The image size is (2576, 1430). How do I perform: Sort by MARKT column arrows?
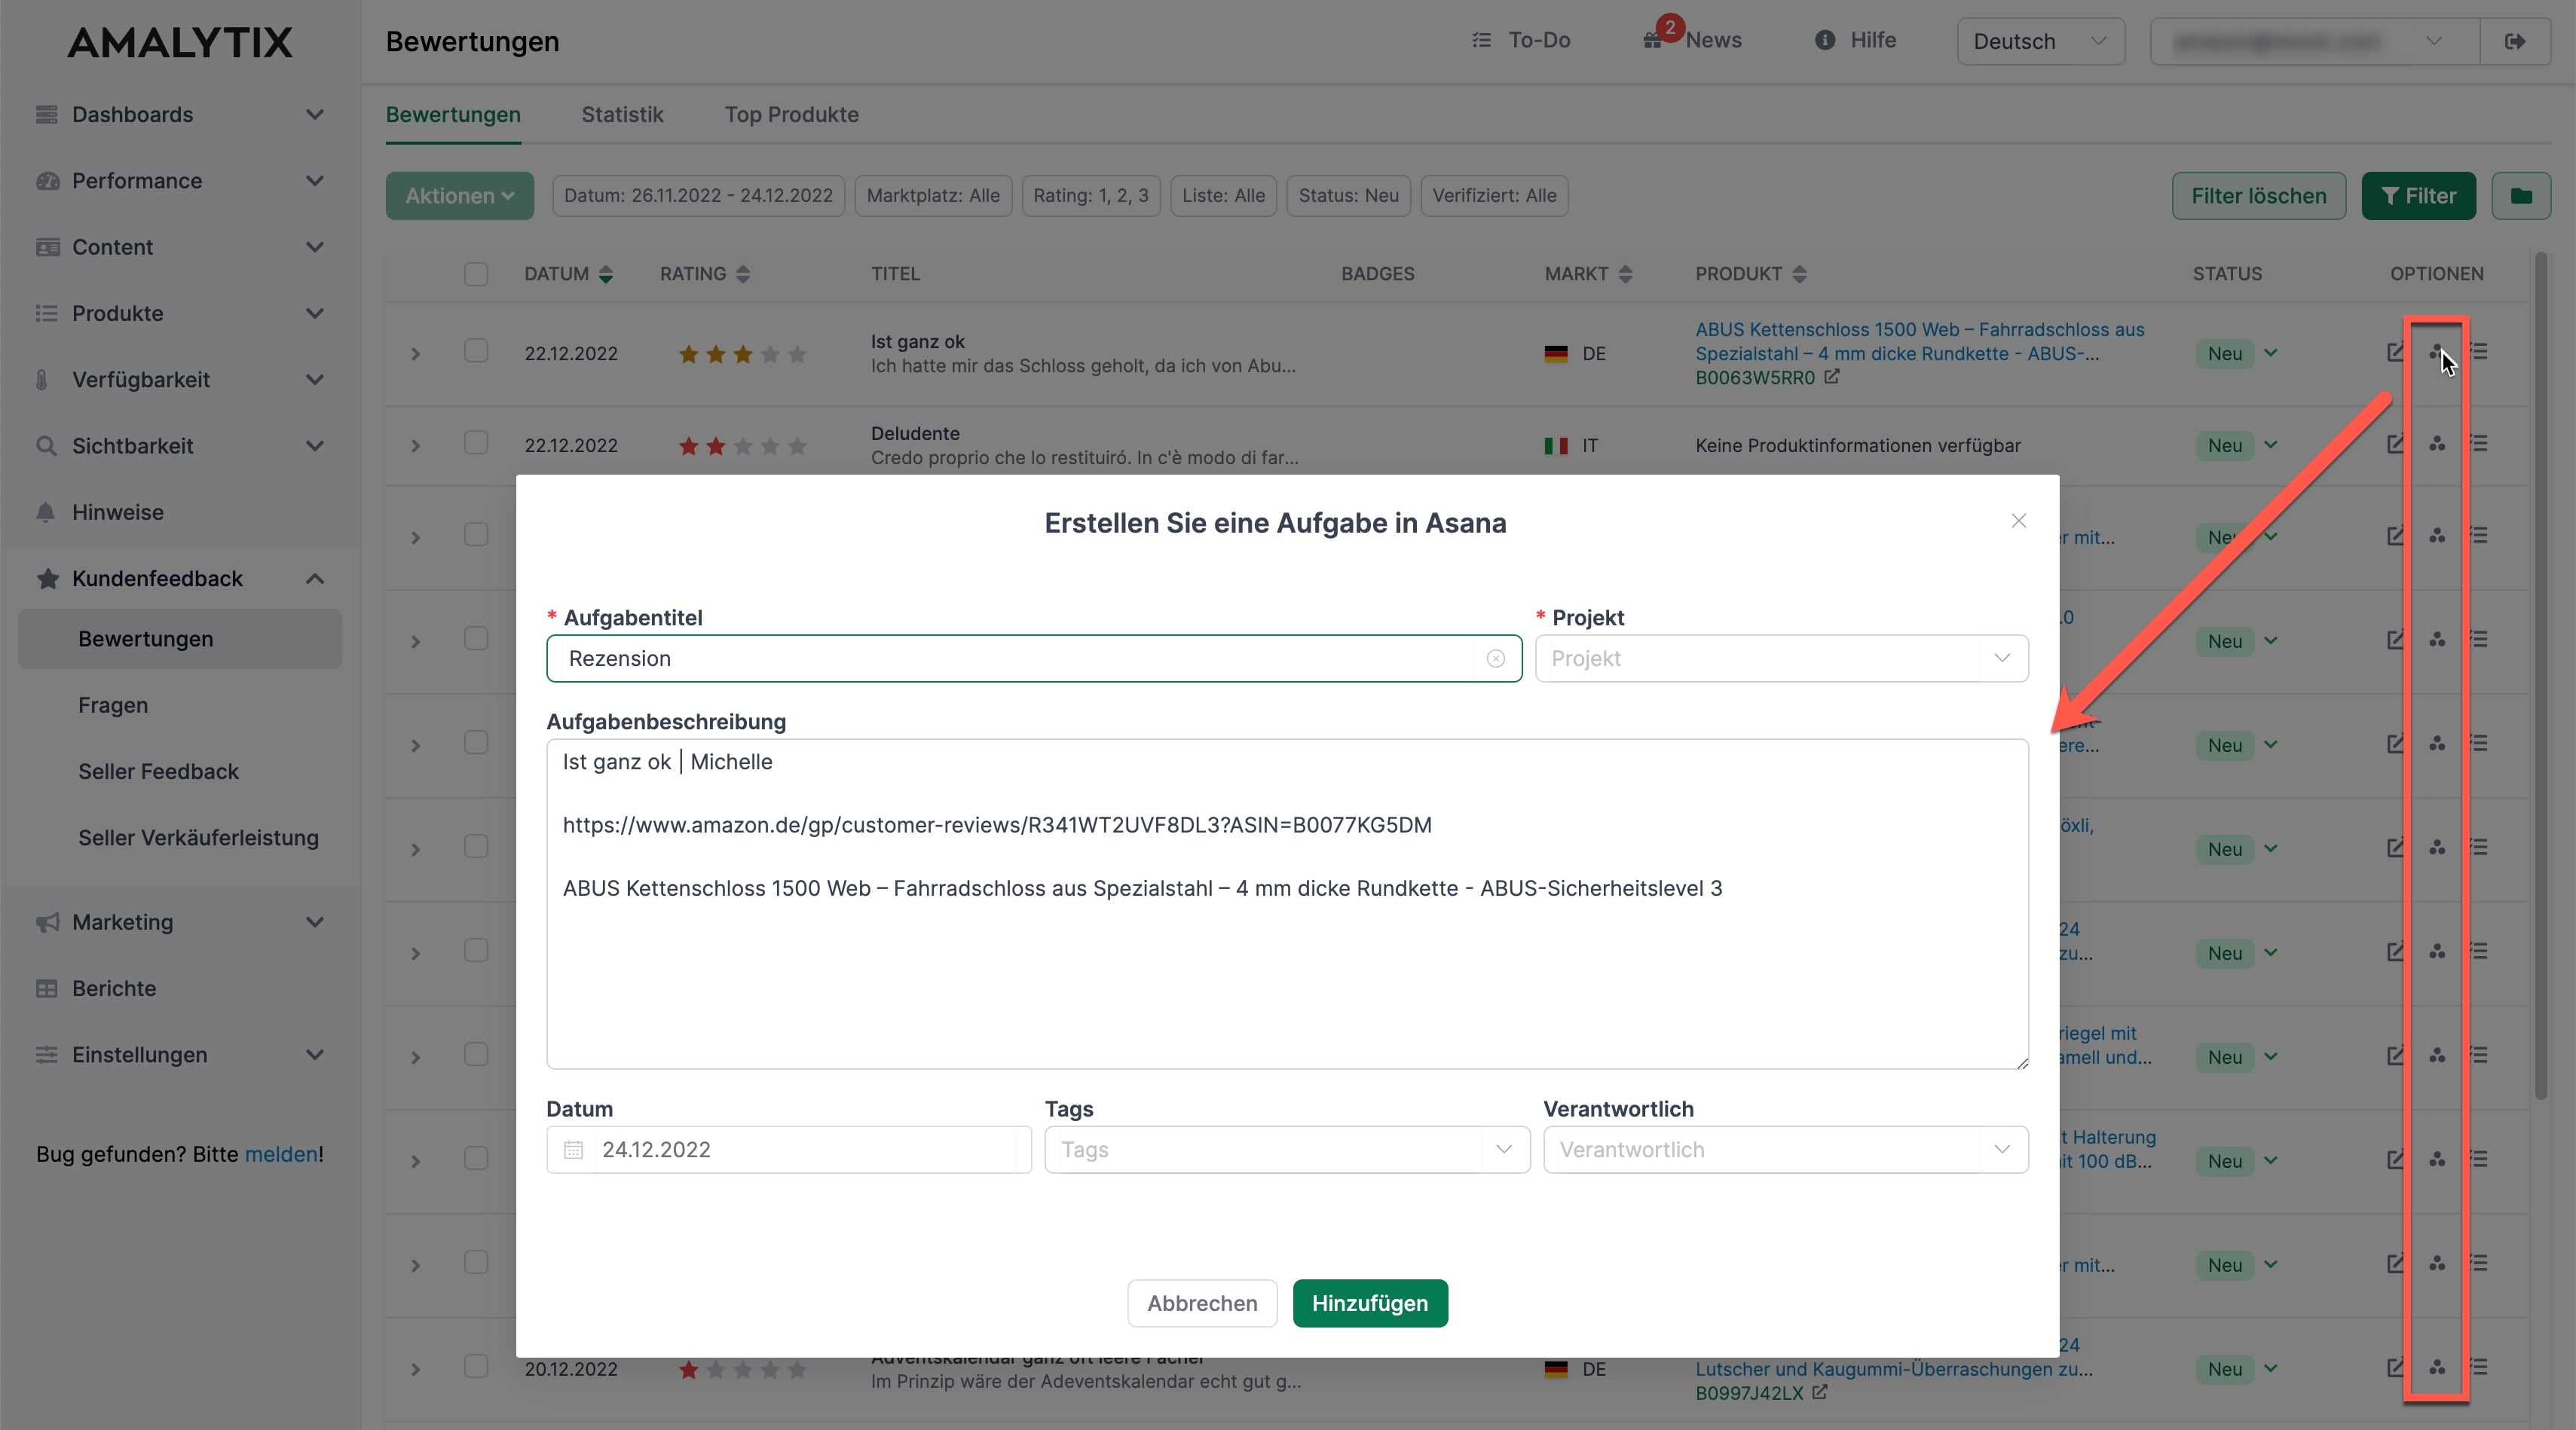coord(1625,274)
